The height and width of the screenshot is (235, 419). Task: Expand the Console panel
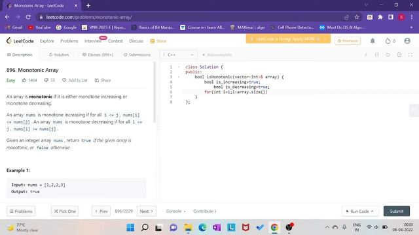click(175, 211)
